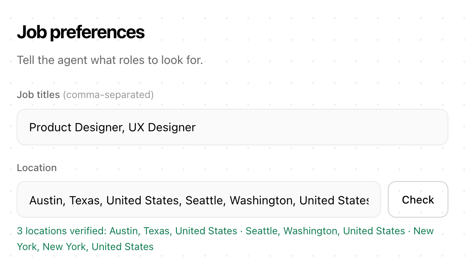Viewport: 465px width, 265px height.
Task: Focus the Location input field
Action: coord(199,199)
